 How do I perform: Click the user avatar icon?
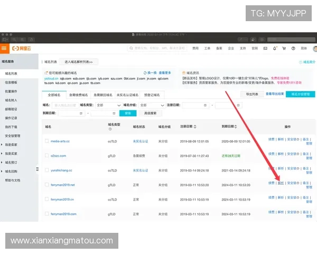[x=315, y=49]
